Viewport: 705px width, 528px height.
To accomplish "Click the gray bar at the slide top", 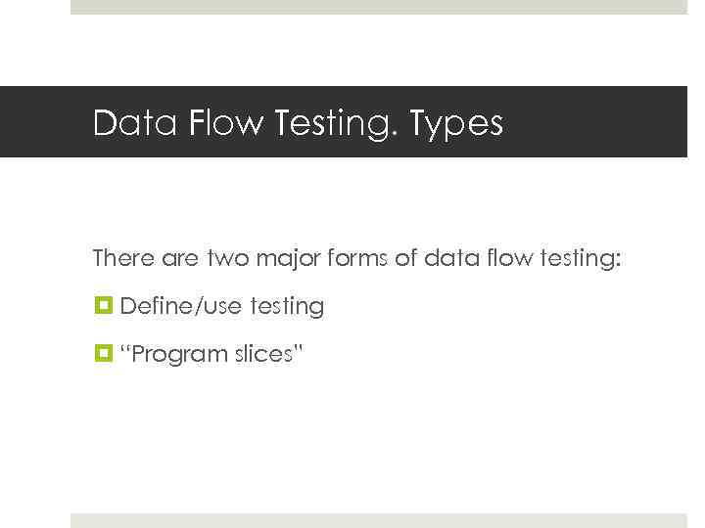I will [378, 7].
